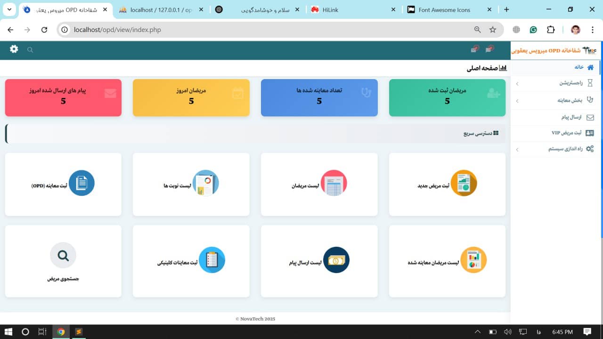The height and width of the screenshot is (339, 603).
Task: Open ثبت مریض جدید quick access icon
Action: click(x=464, y=183)
